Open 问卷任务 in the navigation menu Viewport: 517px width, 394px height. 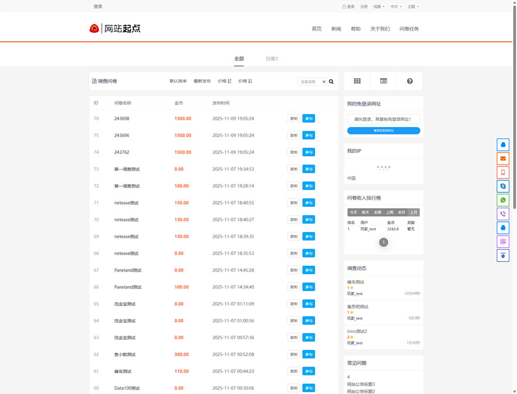coord(409,29)
